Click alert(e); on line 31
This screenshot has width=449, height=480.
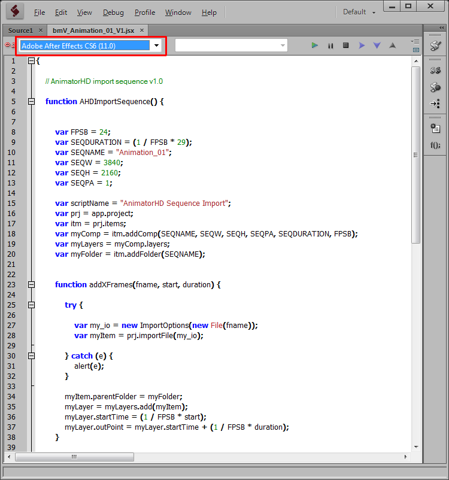89,366
